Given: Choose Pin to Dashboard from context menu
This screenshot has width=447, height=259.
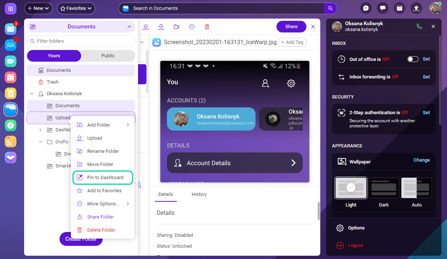Looking at the screenshot, I should pos(105,178).
